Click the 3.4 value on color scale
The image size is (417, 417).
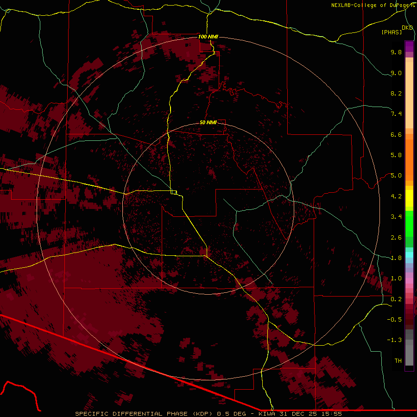pyautogui.click(x=396, y=217)
